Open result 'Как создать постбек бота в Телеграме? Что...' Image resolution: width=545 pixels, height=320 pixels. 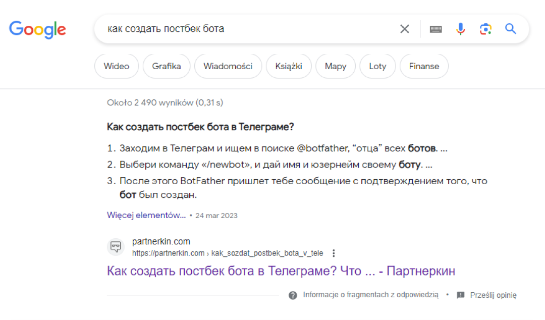click(281, 271)
